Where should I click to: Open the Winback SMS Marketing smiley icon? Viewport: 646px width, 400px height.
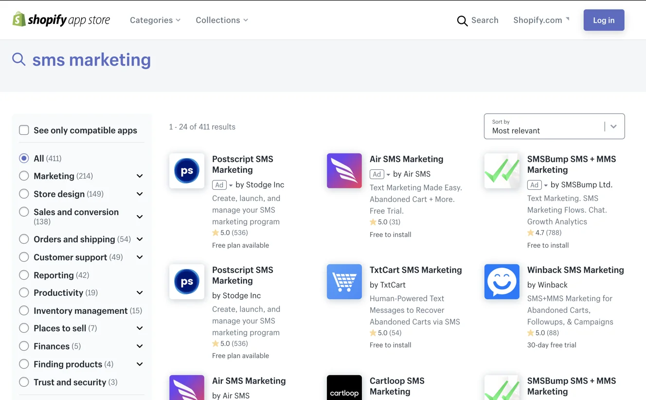click(x=502, y=282)
